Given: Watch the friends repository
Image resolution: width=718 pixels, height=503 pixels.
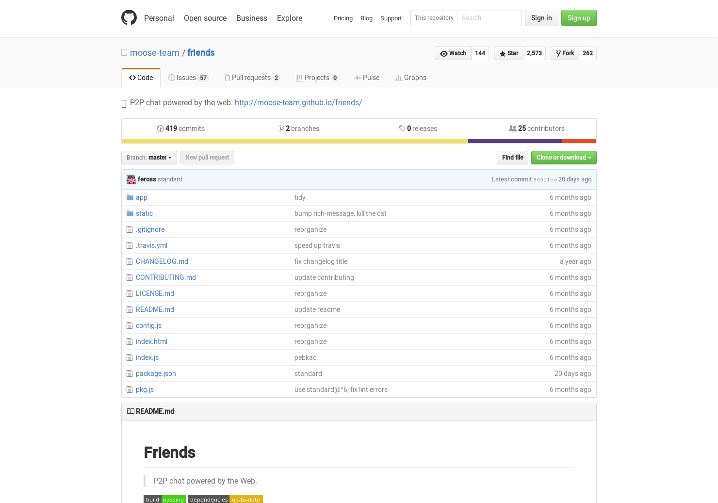Looking at the screenshot, I should [x=453, y=53].
